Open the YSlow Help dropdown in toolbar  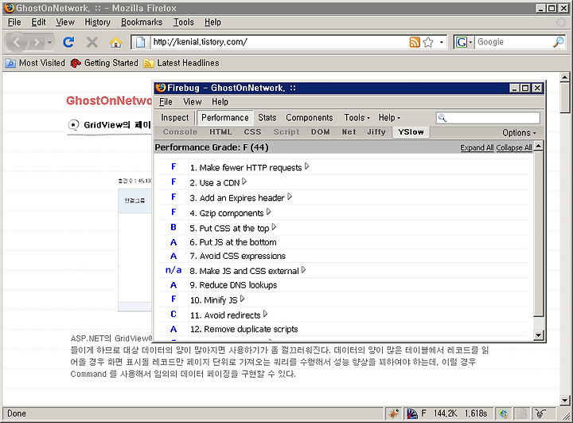point(389,118)
